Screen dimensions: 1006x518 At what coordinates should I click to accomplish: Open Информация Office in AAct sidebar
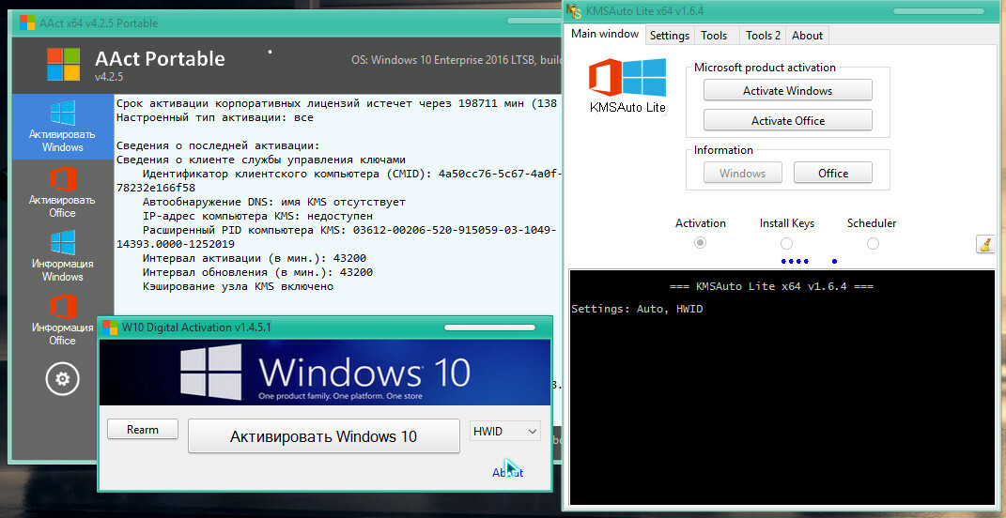pyautogui.click(x=63, y=320)
